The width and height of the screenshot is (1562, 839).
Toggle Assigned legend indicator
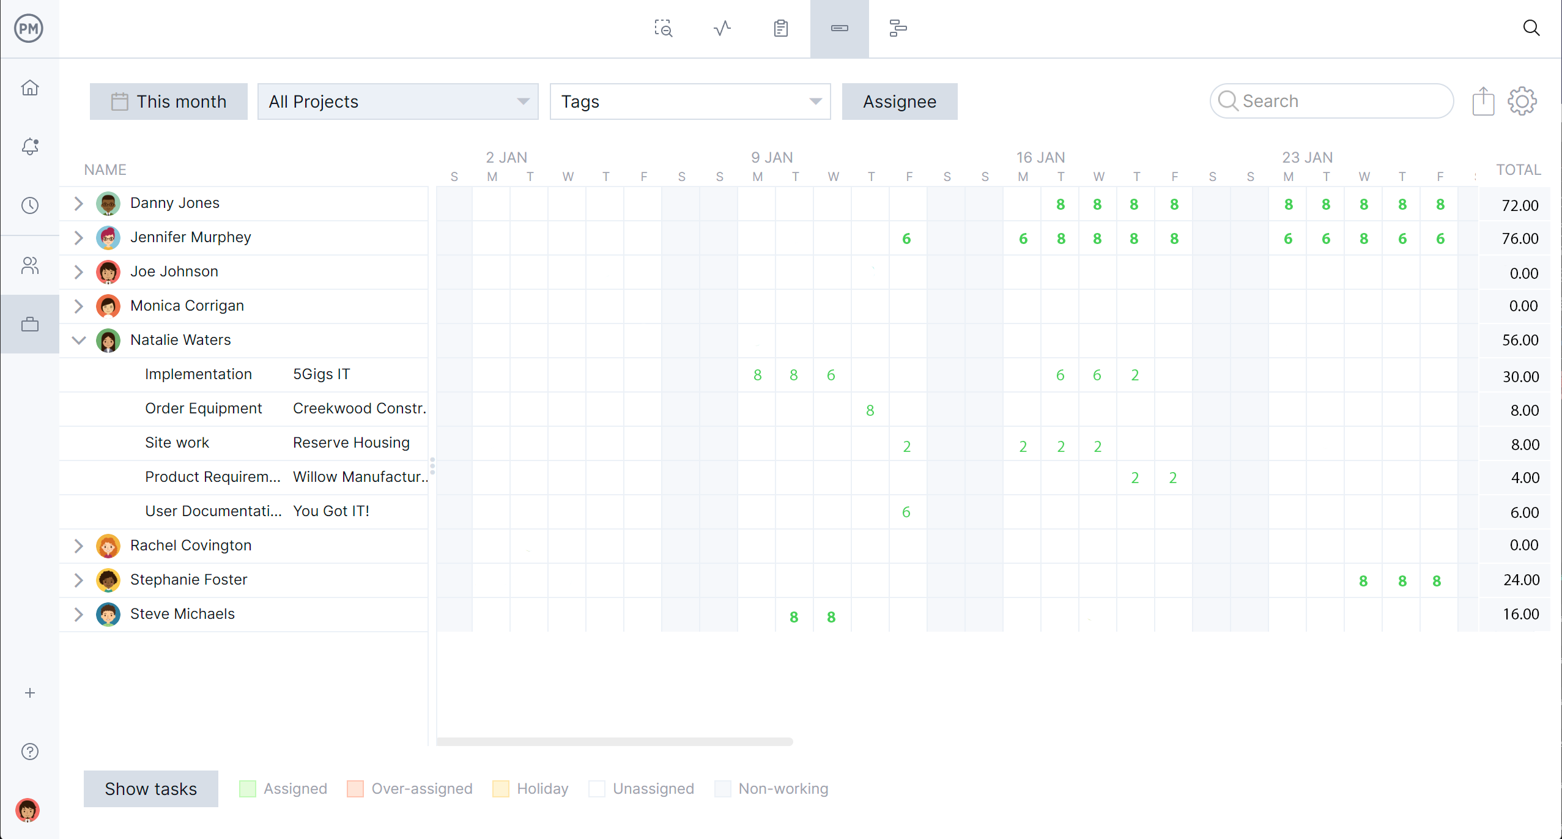pyautogui.click(x=250, y=789)
